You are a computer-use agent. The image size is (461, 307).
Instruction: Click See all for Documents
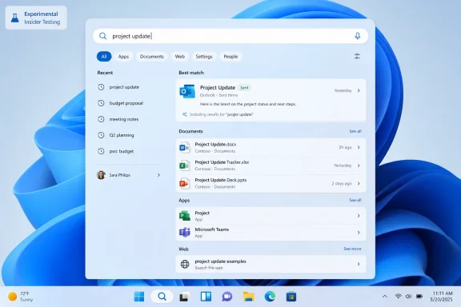[x=355, y=131]
